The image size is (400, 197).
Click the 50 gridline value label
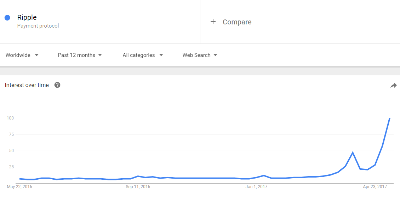click(x=10, y=151)
